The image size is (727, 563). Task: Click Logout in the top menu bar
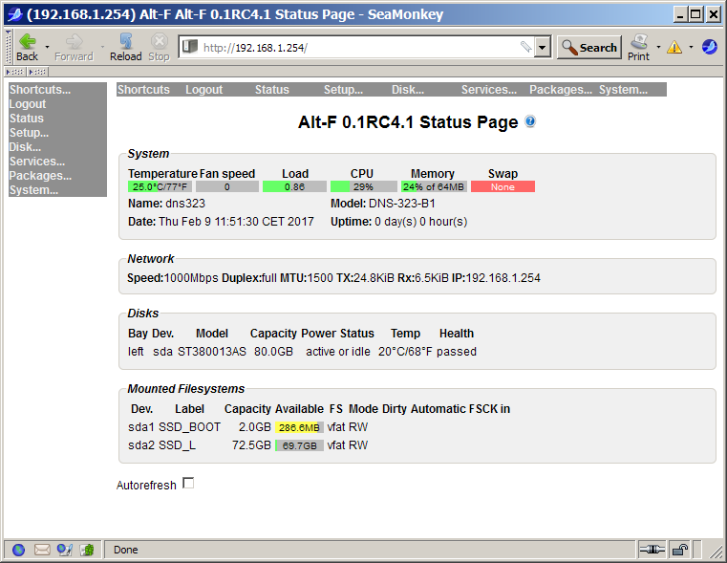click(204, 90)
